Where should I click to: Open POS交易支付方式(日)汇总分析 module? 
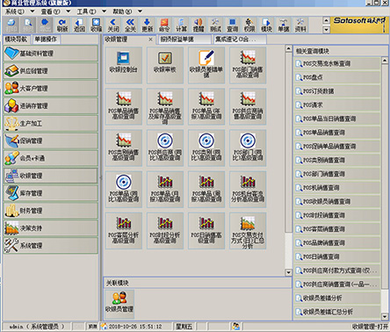(248, 231)
